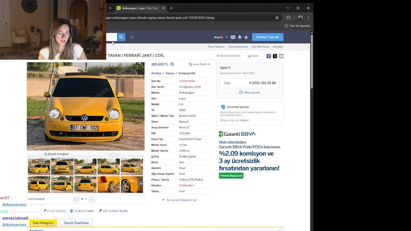Send a message via Mesaj gönder
This screenshot has height=231, width=411.
(250, 92)
